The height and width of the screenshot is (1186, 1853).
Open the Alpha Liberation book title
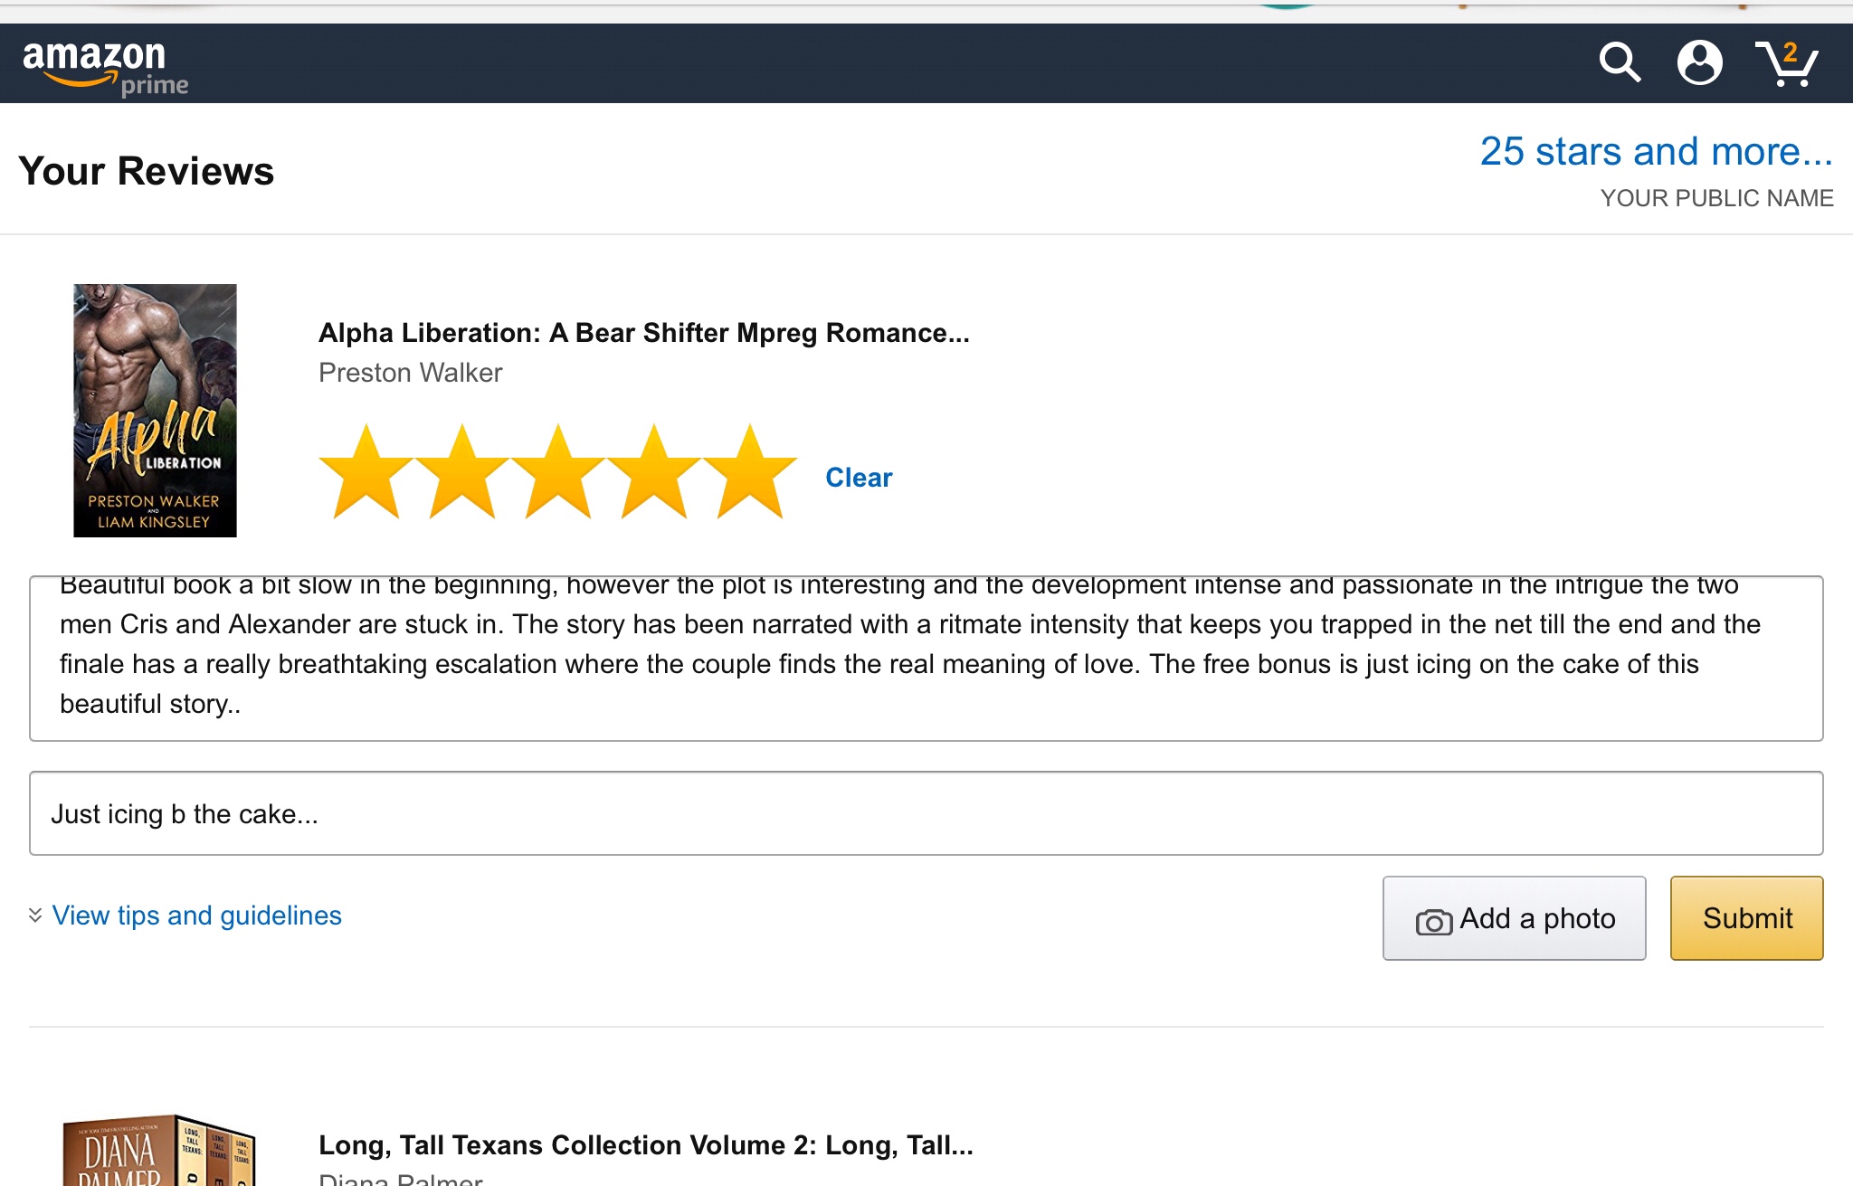click(x=643, y=333)
